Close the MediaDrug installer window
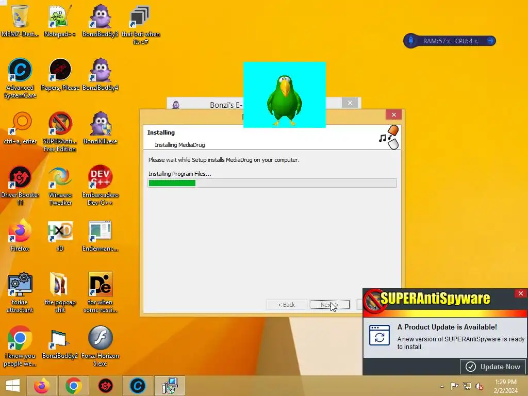The image size is (528, 396). point(393,115)
